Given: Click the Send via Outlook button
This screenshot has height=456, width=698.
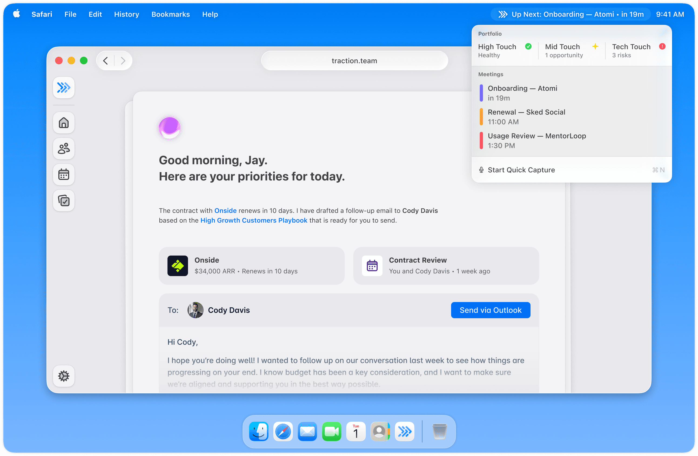Looking at the screenshot, I should click(490, 310).
